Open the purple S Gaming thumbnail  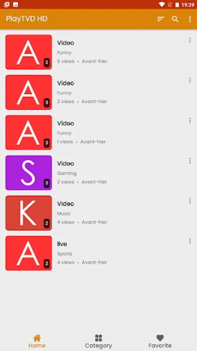(28, 173)
